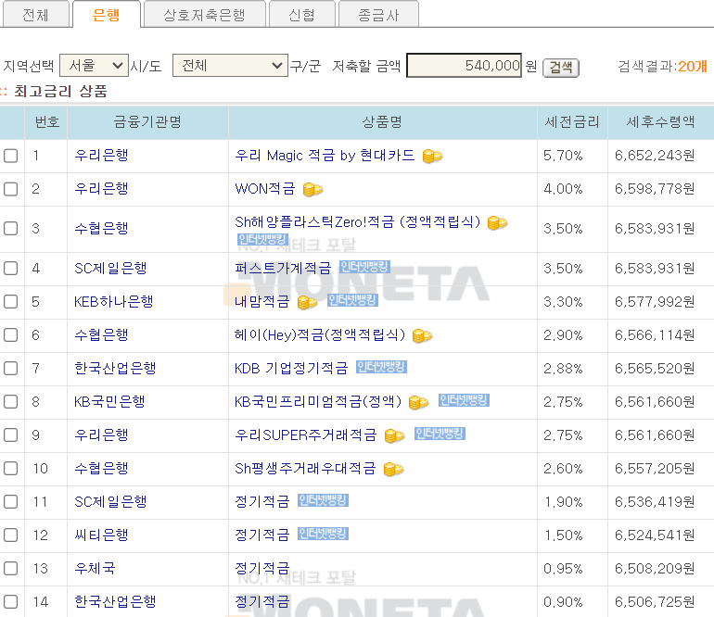
Task: Select checkbox for row 4 SC제일은행
Action: 11,268
